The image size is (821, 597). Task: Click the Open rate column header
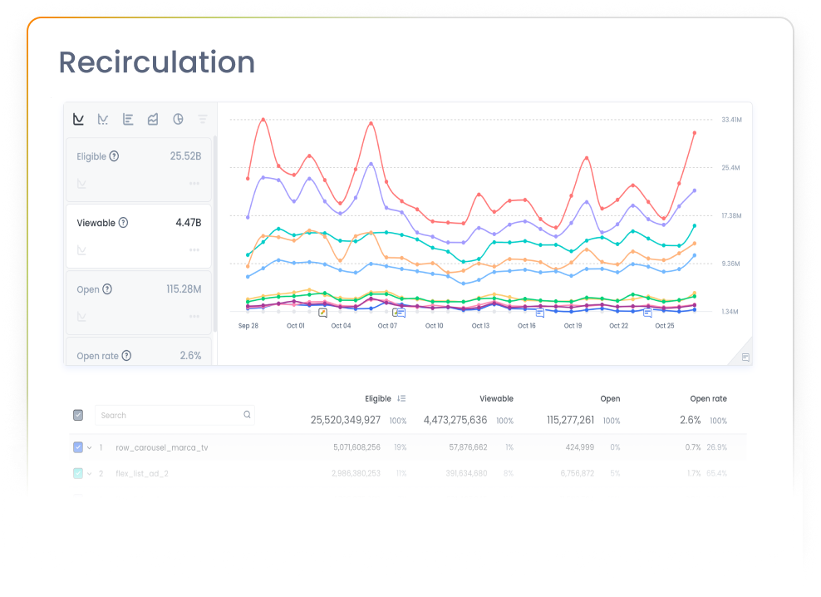(708, 398)
